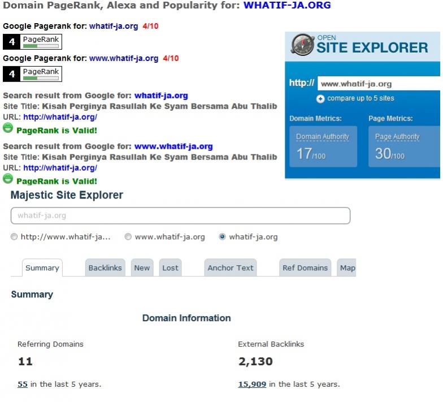
Task: Click the first red 4/10 rating
Action: pos(150,26)
